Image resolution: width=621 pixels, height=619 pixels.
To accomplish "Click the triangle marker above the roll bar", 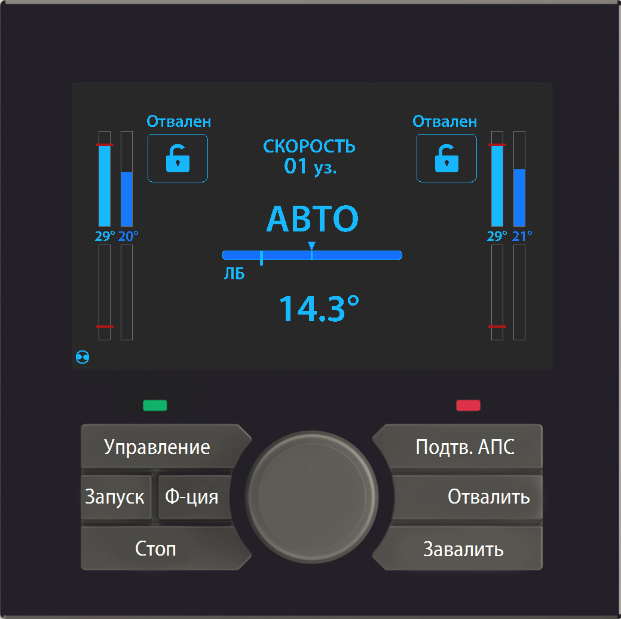I will pyautogui.click(x=311, y=245).
